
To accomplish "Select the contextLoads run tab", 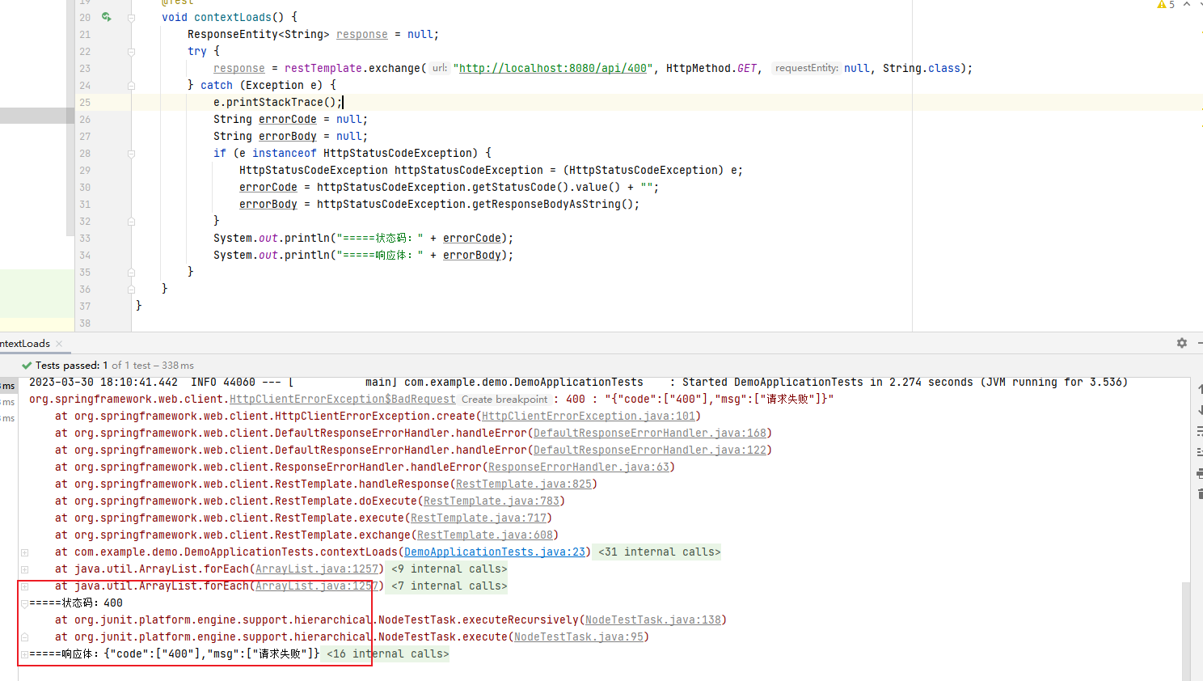I will [x=25, y=344].
